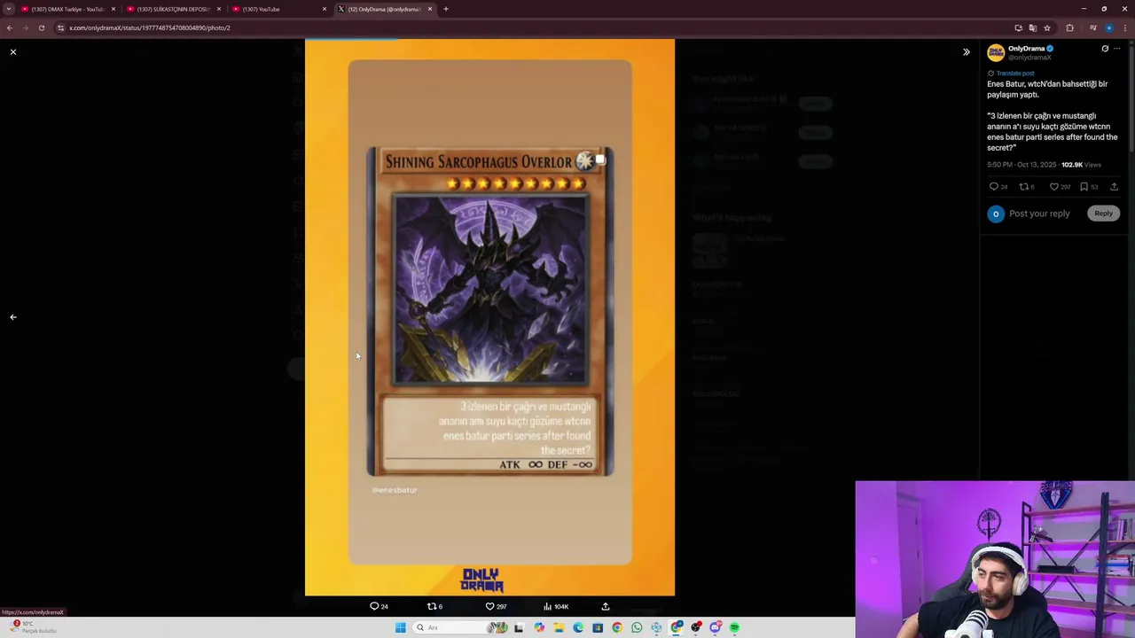Close the DMAX Türkiye tab
Image resolution: width=1135 pixels, height=638 pixels.
pyautogui.click(x=113, y=9)
